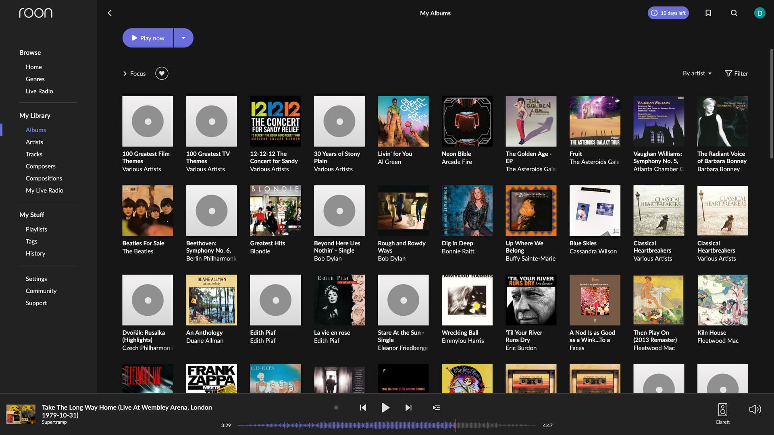Open the volume speaker icon
This screenshot has width=774, height=435.
755,409
